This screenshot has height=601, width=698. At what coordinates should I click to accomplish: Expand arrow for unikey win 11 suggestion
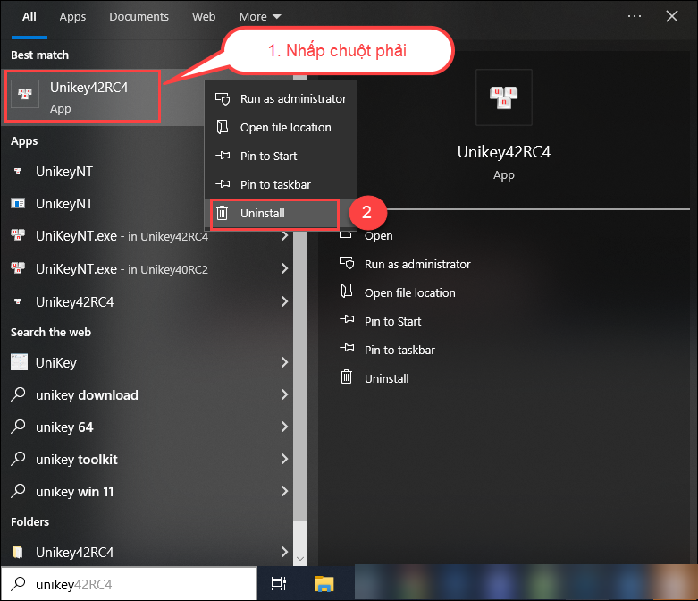[x=284, y=491]
